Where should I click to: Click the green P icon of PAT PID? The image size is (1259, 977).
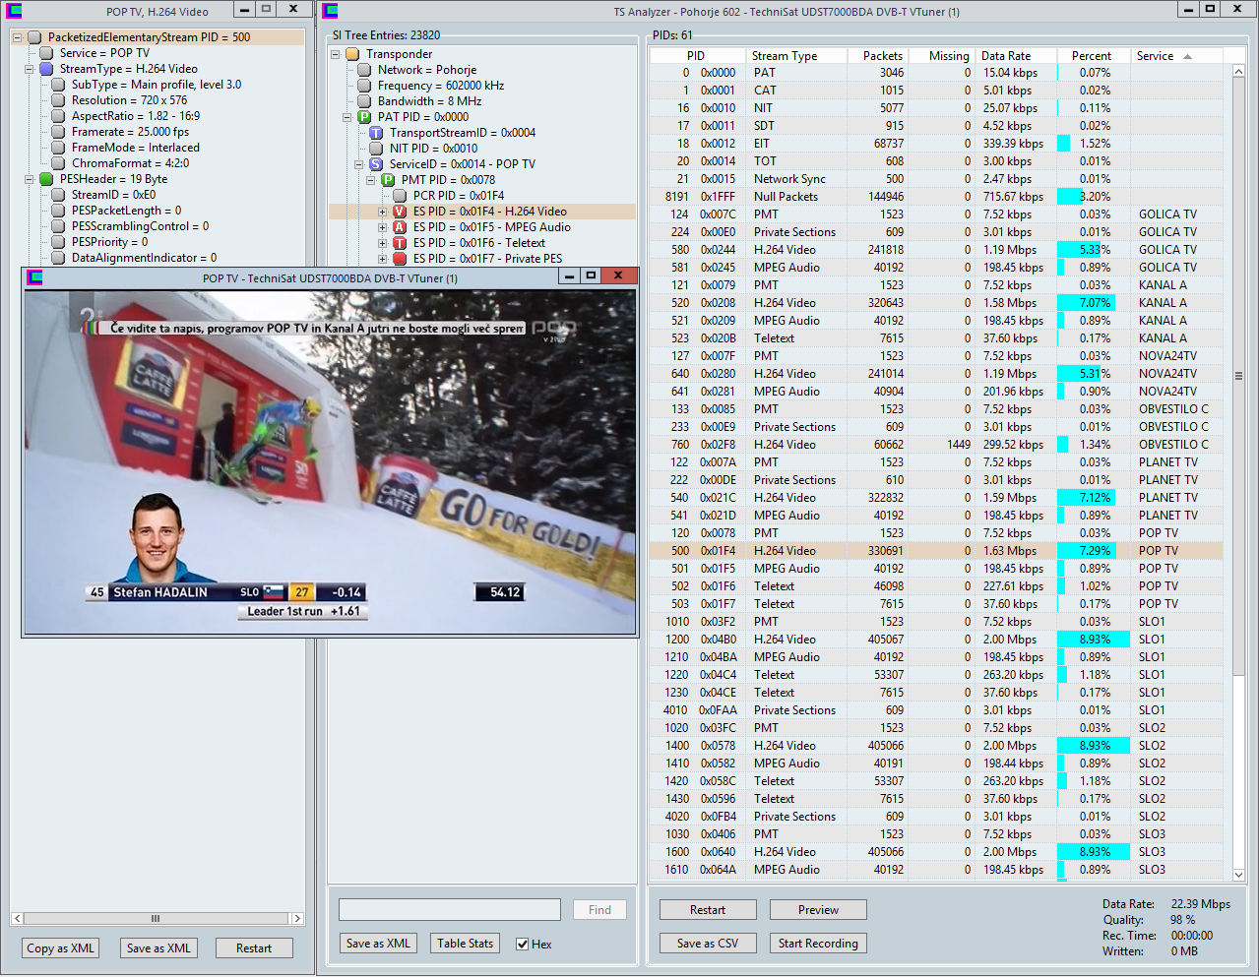point(364,117)
